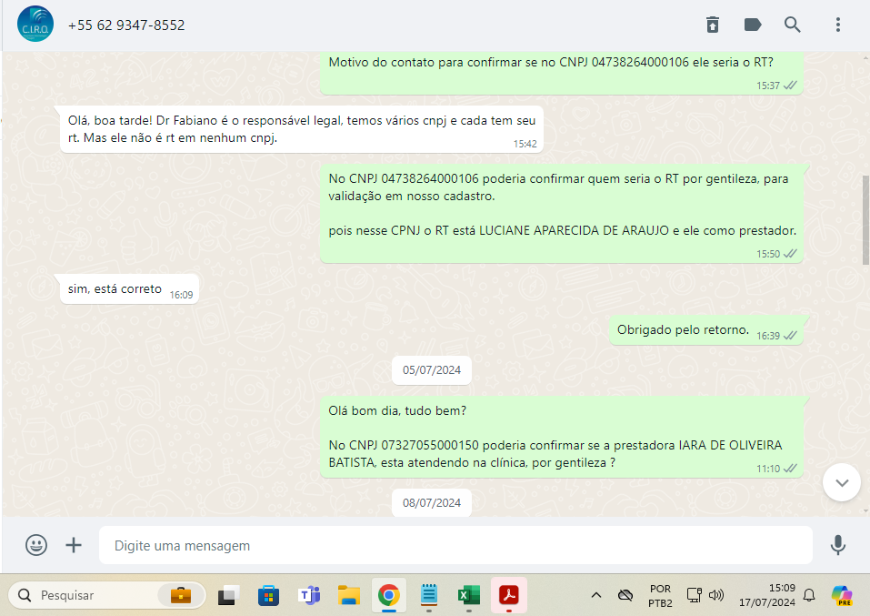Search within this conversation
Screen dimensions: 870x616
(x=793, y=25)
